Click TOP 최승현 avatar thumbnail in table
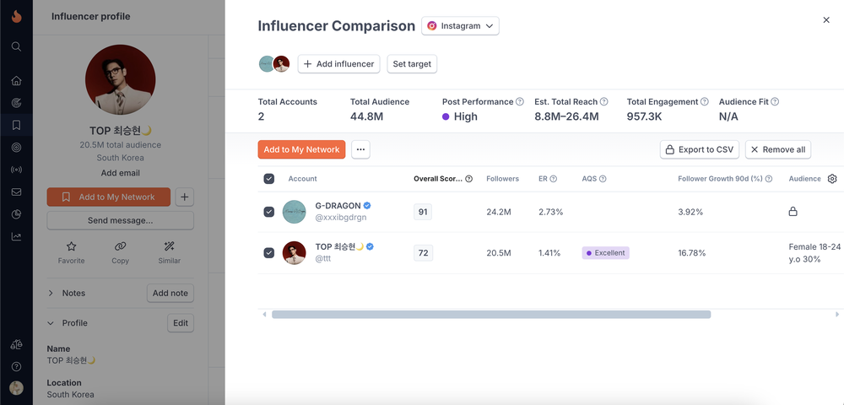The image size is (844, 405). [294, 253]
